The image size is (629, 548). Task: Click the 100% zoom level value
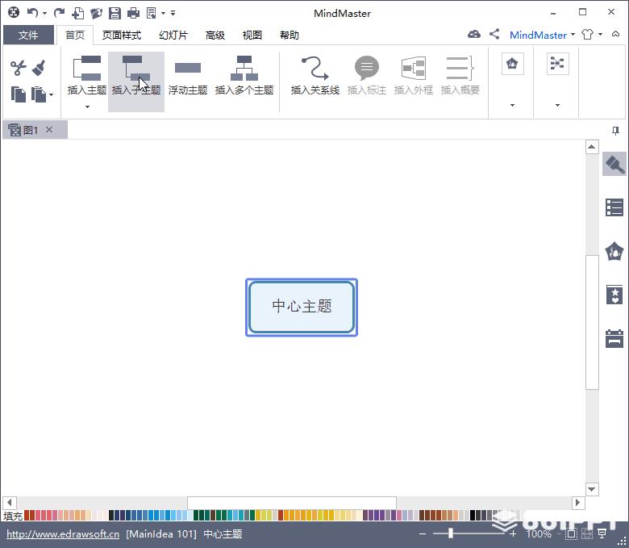539,534
